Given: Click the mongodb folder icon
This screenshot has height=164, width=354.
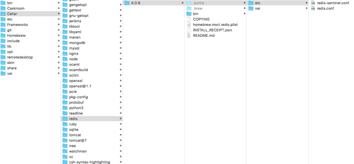Looking at the screenshot, I should click(x=65, y=43).
